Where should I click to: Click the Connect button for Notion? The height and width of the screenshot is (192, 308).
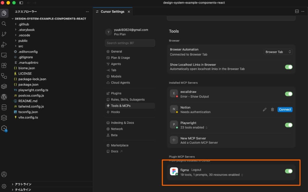pyautogui.click(x=285, y=110)
